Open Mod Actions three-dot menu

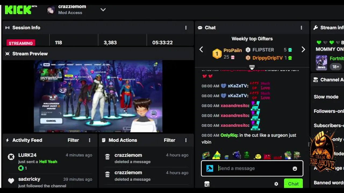(186, 140)
